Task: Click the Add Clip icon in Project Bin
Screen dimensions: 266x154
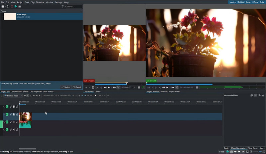Action: (3, 7)
